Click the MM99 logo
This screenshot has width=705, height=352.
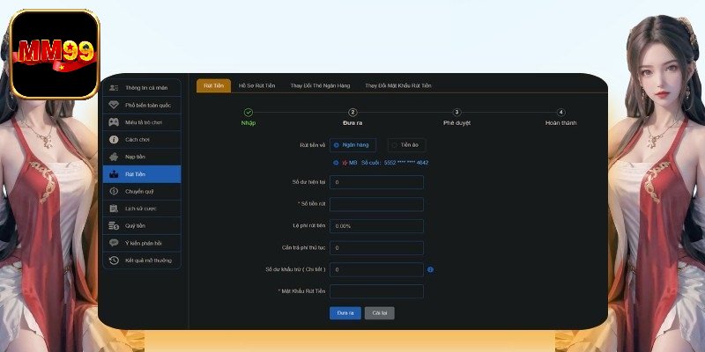pos(54,55)
